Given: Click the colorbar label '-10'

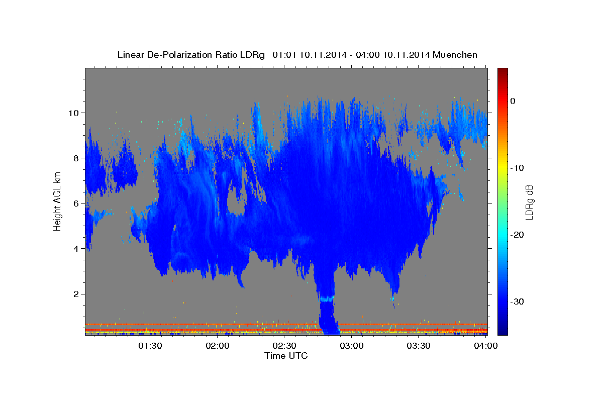Looking at the screenshot, I should [x=517, y=168].
